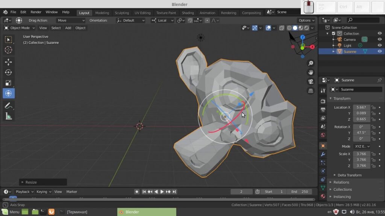
Task: Click the End frame 250 field
Action: tap(300, 192)
